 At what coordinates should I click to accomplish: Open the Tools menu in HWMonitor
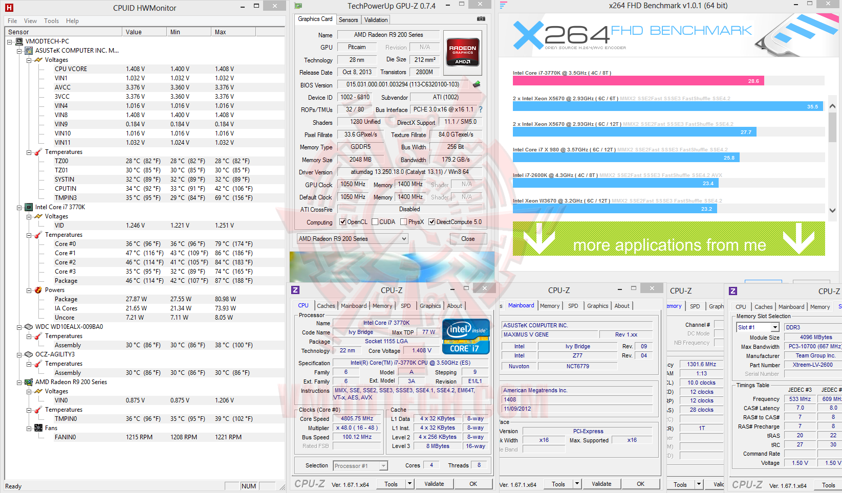click(x=51, y=21)
